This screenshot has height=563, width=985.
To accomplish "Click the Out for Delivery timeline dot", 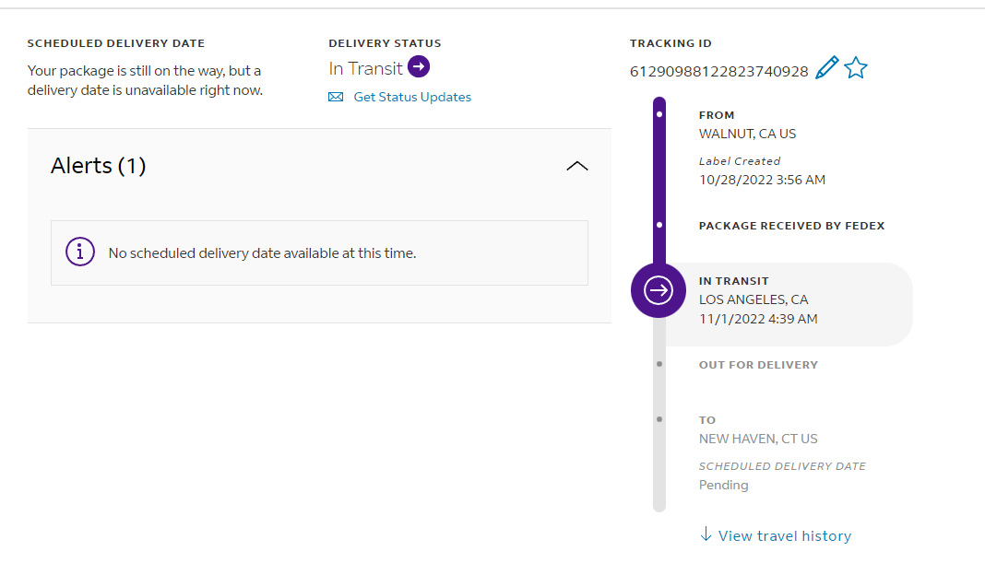I will click(x=659, y=364).
